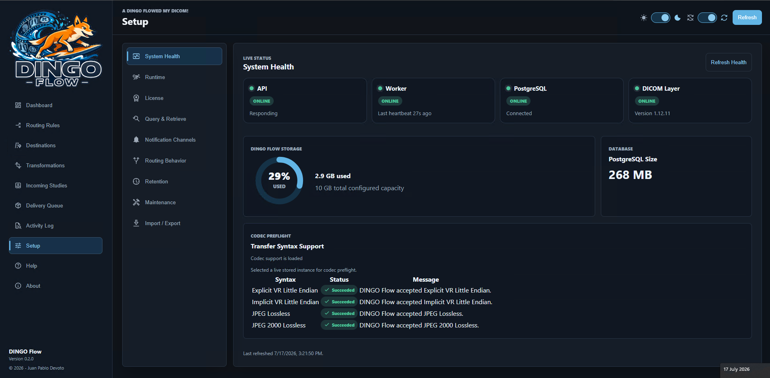This screenshot has width=770, height=378.
Task: Click the 'Last refreshed' timestamp text
Action: tap(283, 354)
